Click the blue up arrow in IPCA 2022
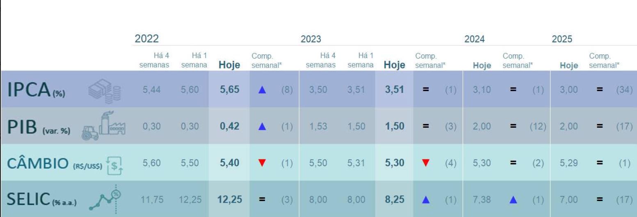This screenshot has height=217, width=637. (x=263, y=90)
